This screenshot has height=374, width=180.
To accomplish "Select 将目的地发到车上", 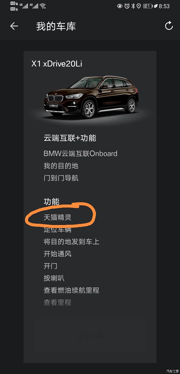I will tap(71, 242).
